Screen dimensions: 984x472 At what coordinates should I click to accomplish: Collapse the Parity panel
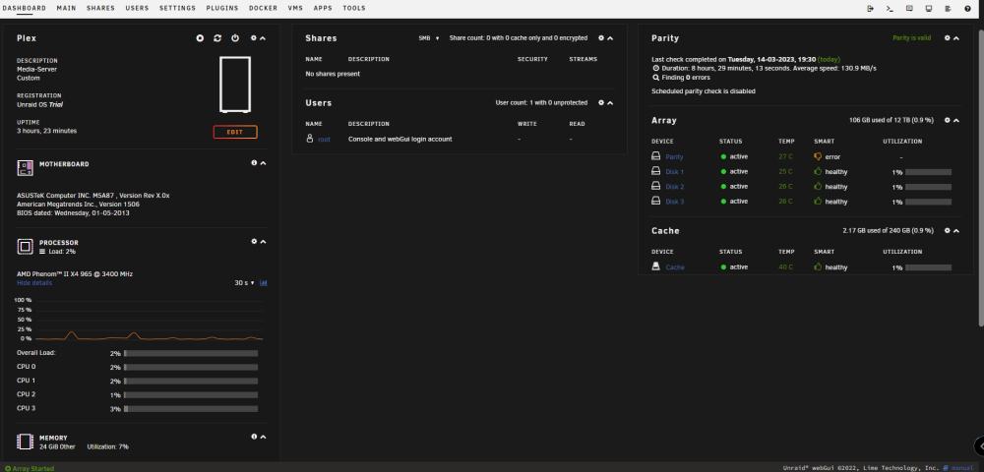(x=956, y=38)
